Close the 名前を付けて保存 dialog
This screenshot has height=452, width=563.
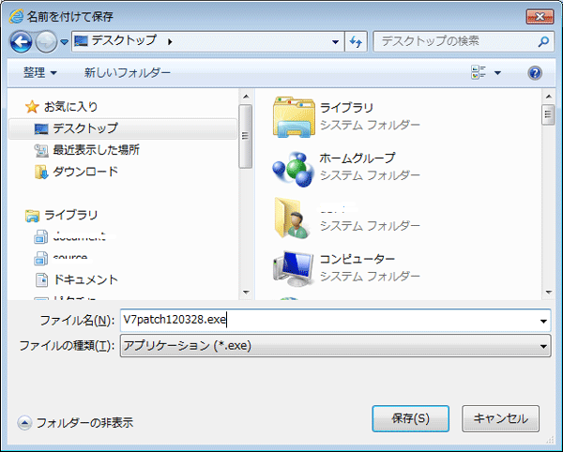tap(540, 17)
